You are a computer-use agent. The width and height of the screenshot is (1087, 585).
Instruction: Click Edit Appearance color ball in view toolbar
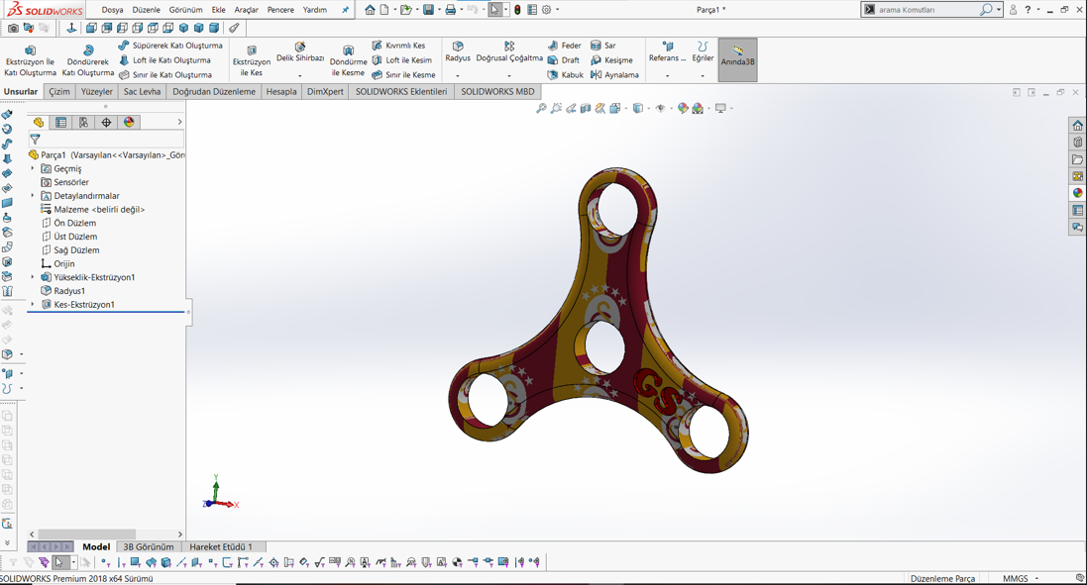683,108
